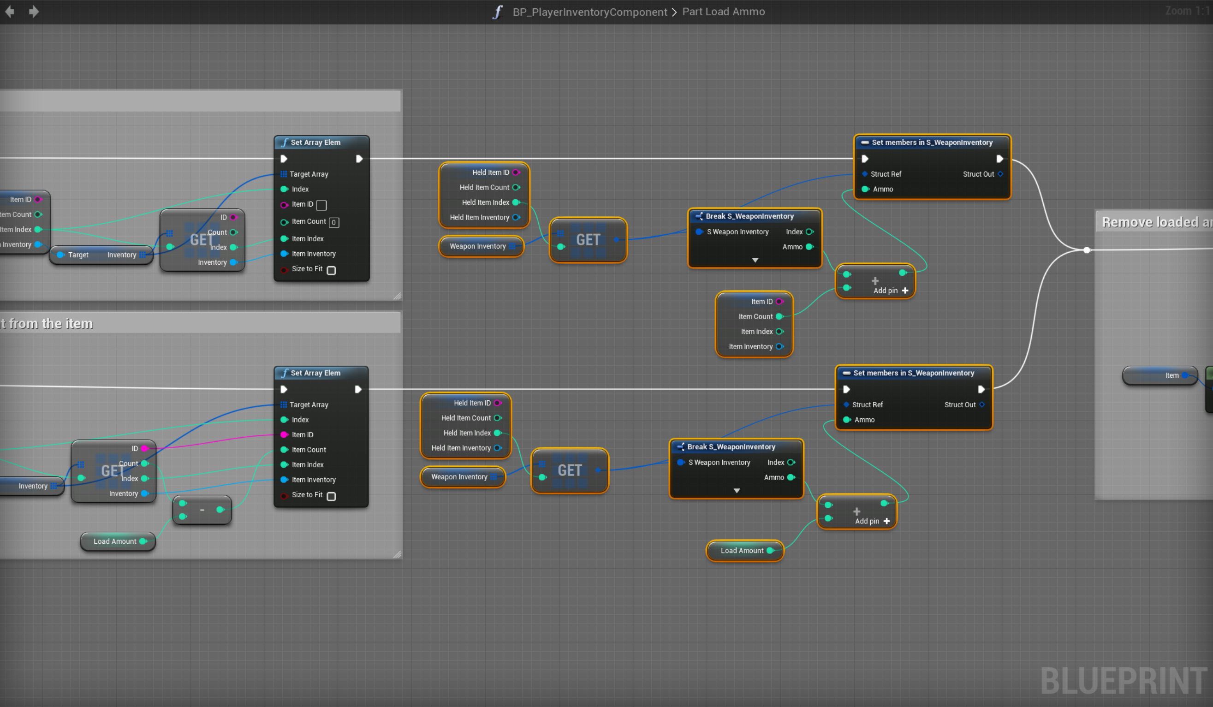Click the upper Break S_WeaponInventory struct icon
The height and width of the screenshot is (707, 1213).
[699, 216]
